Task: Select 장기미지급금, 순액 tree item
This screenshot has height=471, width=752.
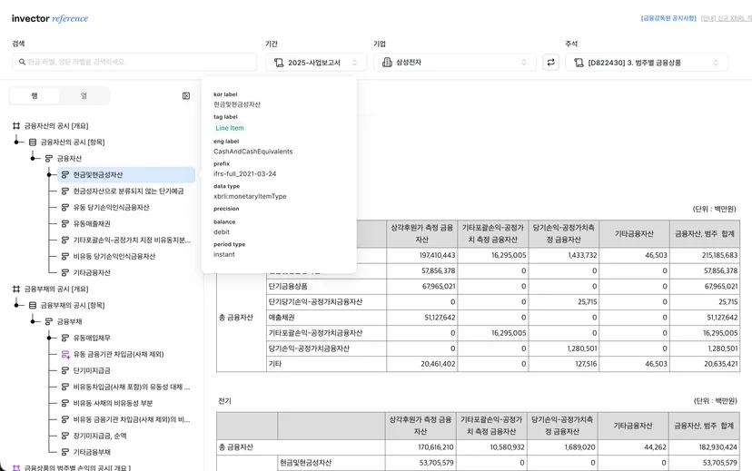Action: coord(100,436)
